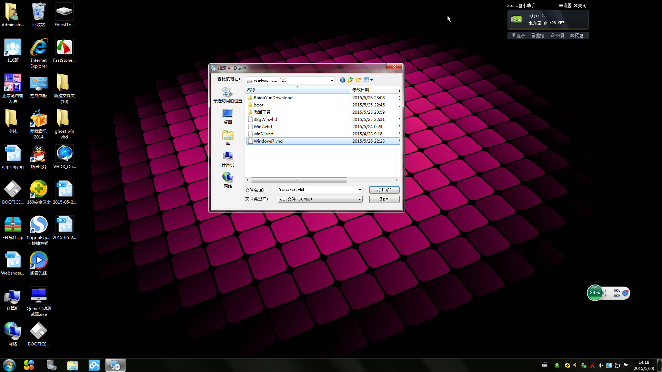Launch 360安全卫士 from desktop
The width and height of the screenshot is (662, 372).
click(x=39, y=193)
